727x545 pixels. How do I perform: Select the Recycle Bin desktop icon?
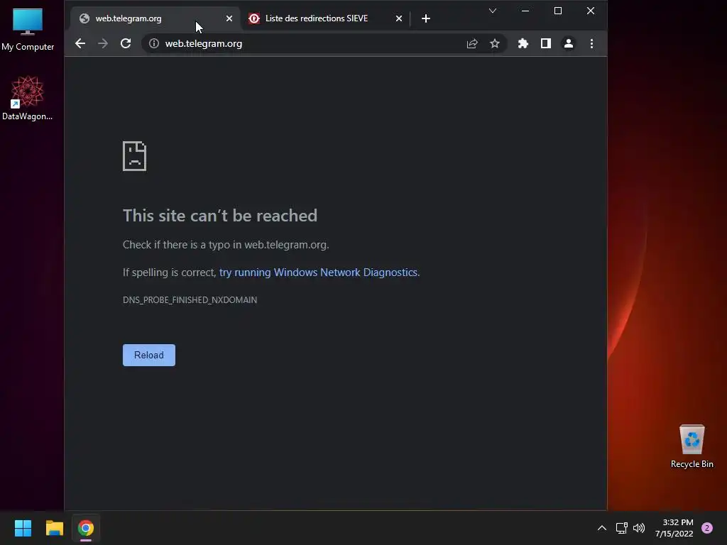click(x=692, y=446)
